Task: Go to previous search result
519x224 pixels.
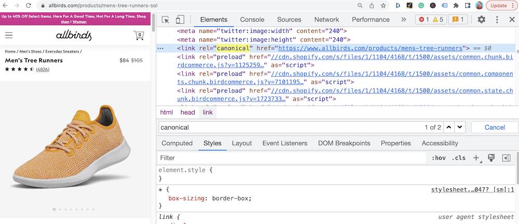Action: pyautogui.click(x=448, y=127)
